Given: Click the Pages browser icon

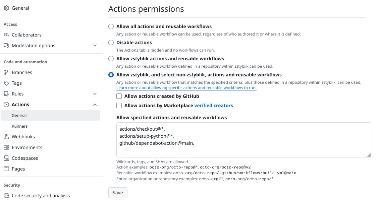Looking at the screenshot, I should 6,169.
